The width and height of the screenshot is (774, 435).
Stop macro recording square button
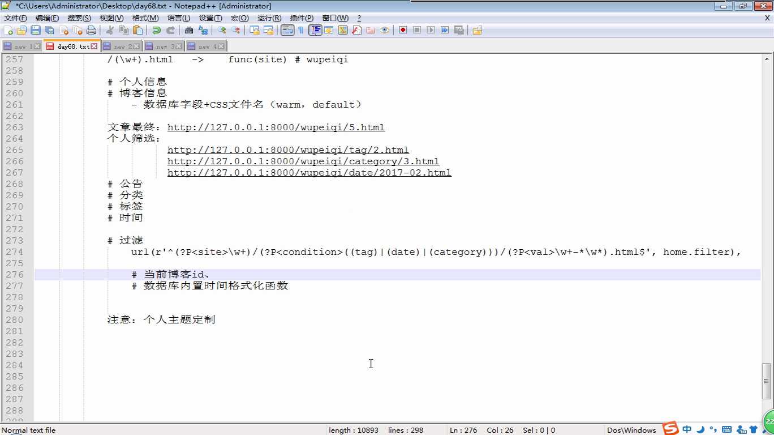click(417, 30)
